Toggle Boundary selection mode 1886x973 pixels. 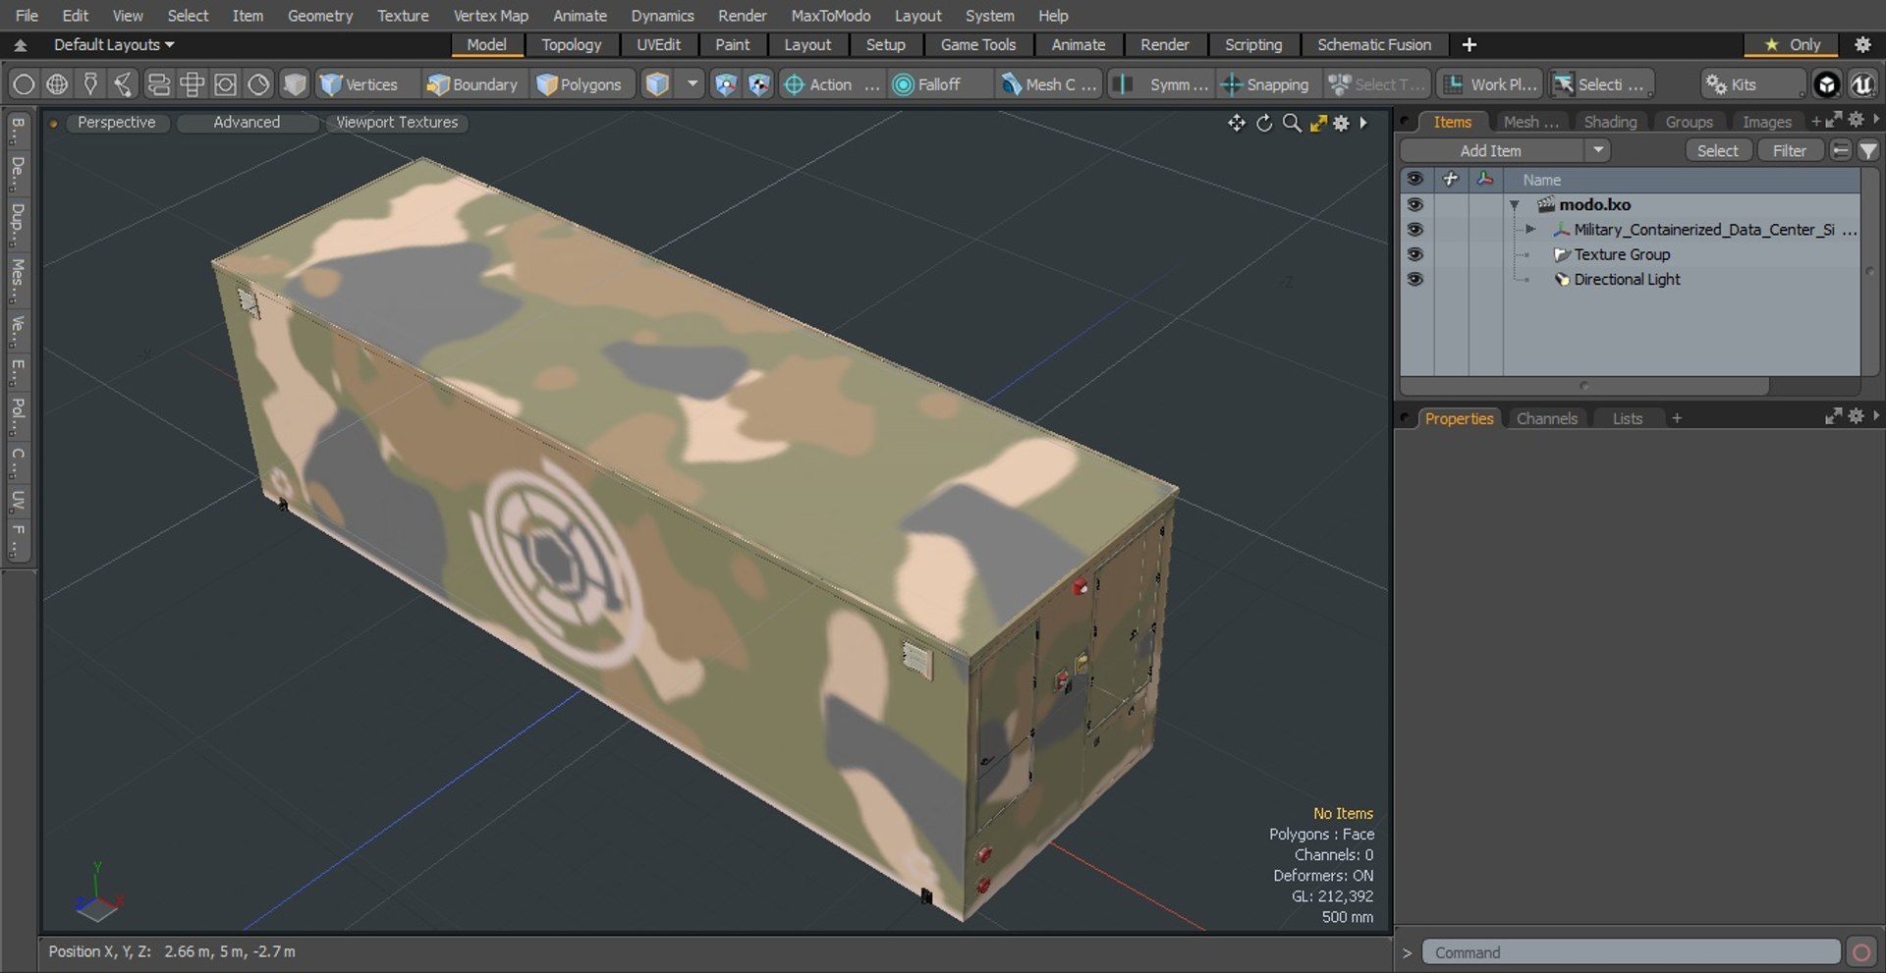(x=471, y=84)
